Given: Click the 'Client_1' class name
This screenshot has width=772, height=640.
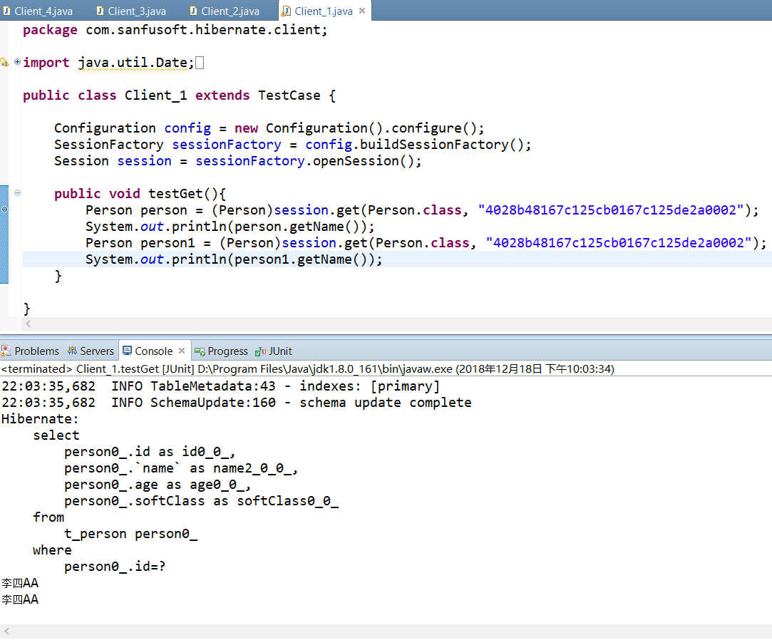Looking at the screenshot, I should (x=155, y=96).
